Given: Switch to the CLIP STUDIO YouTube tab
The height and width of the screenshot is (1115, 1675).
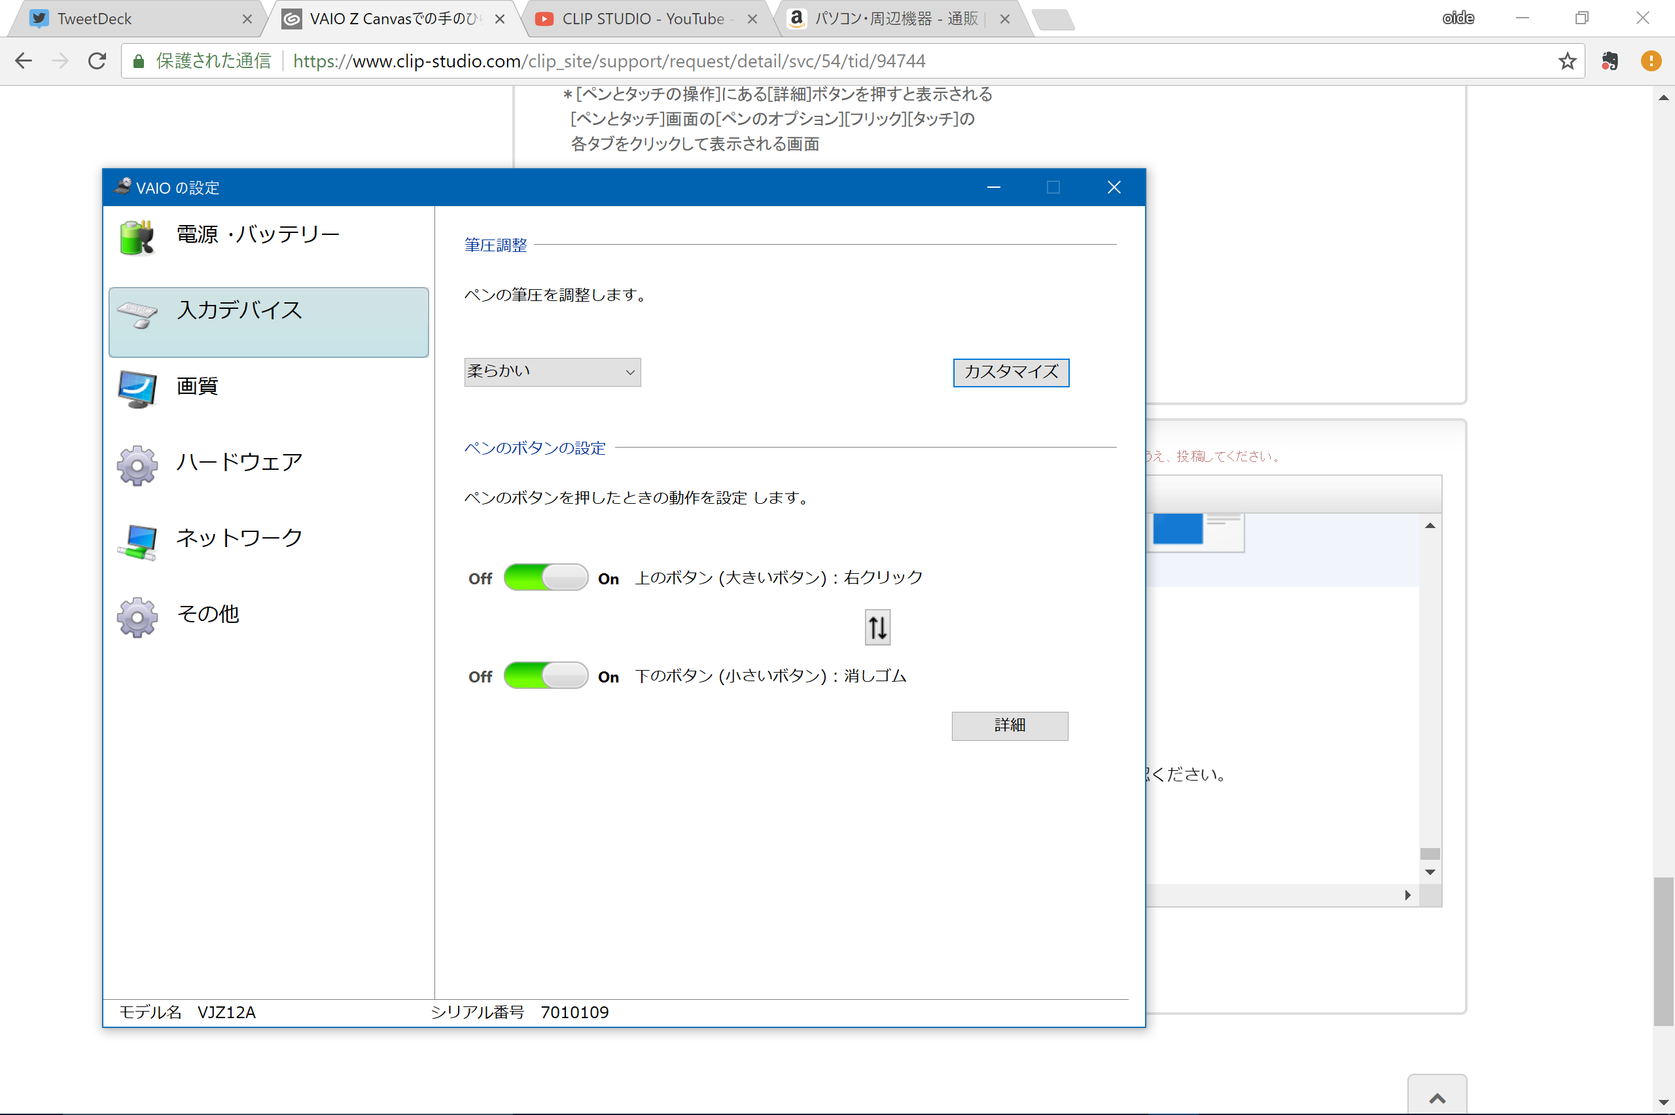Looking at the screenshot, I should pyautogui.click(x=642, y=19).
